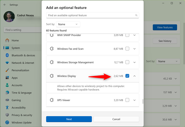Click the Network wifi icon in sidebar
185x127 pixels.
[x=7, y=63]
